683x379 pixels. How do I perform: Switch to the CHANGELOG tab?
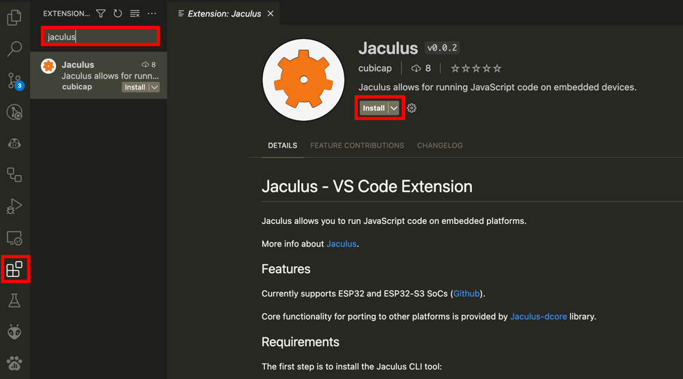[x=440, y=145]
